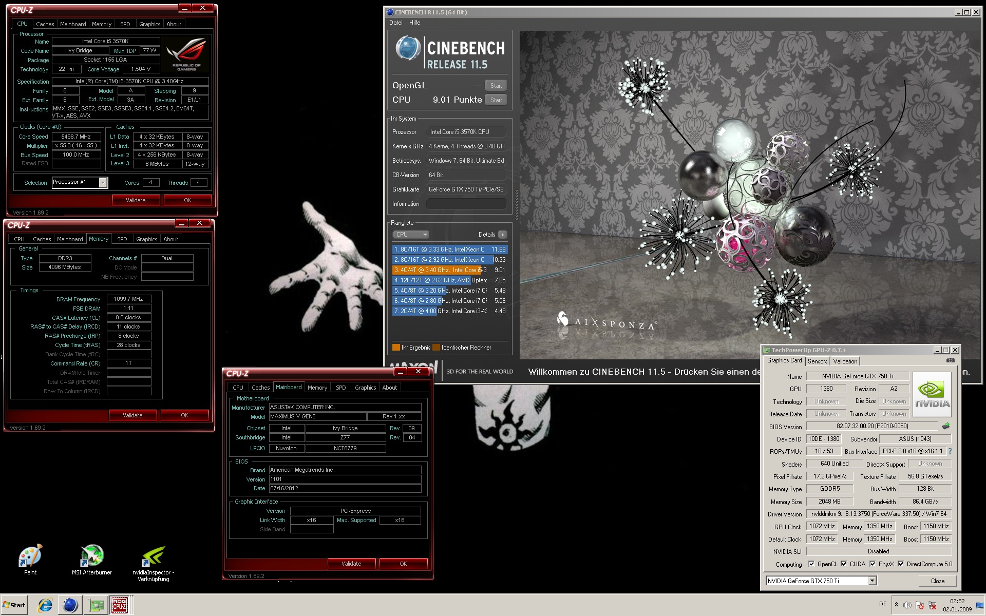Screen dimensions: 986x616
Task: Toggle the PhysX checkbox in GPU-Z
Action: click(873, 564)
